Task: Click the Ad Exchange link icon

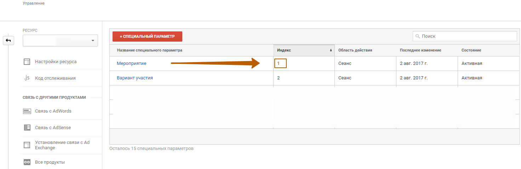Action: click(x=27, y=145)
